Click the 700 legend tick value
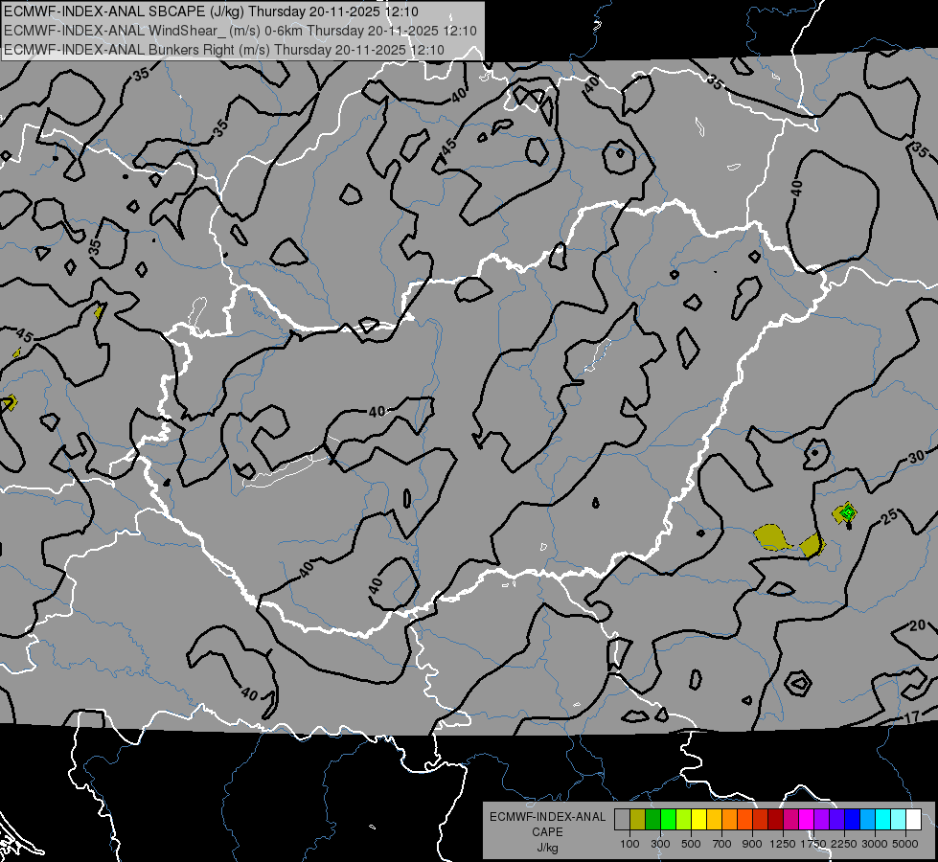 (x=722, y=844)
